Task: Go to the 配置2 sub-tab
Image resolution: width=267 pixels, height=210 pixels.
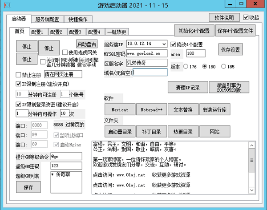Action: pos(56,32)
